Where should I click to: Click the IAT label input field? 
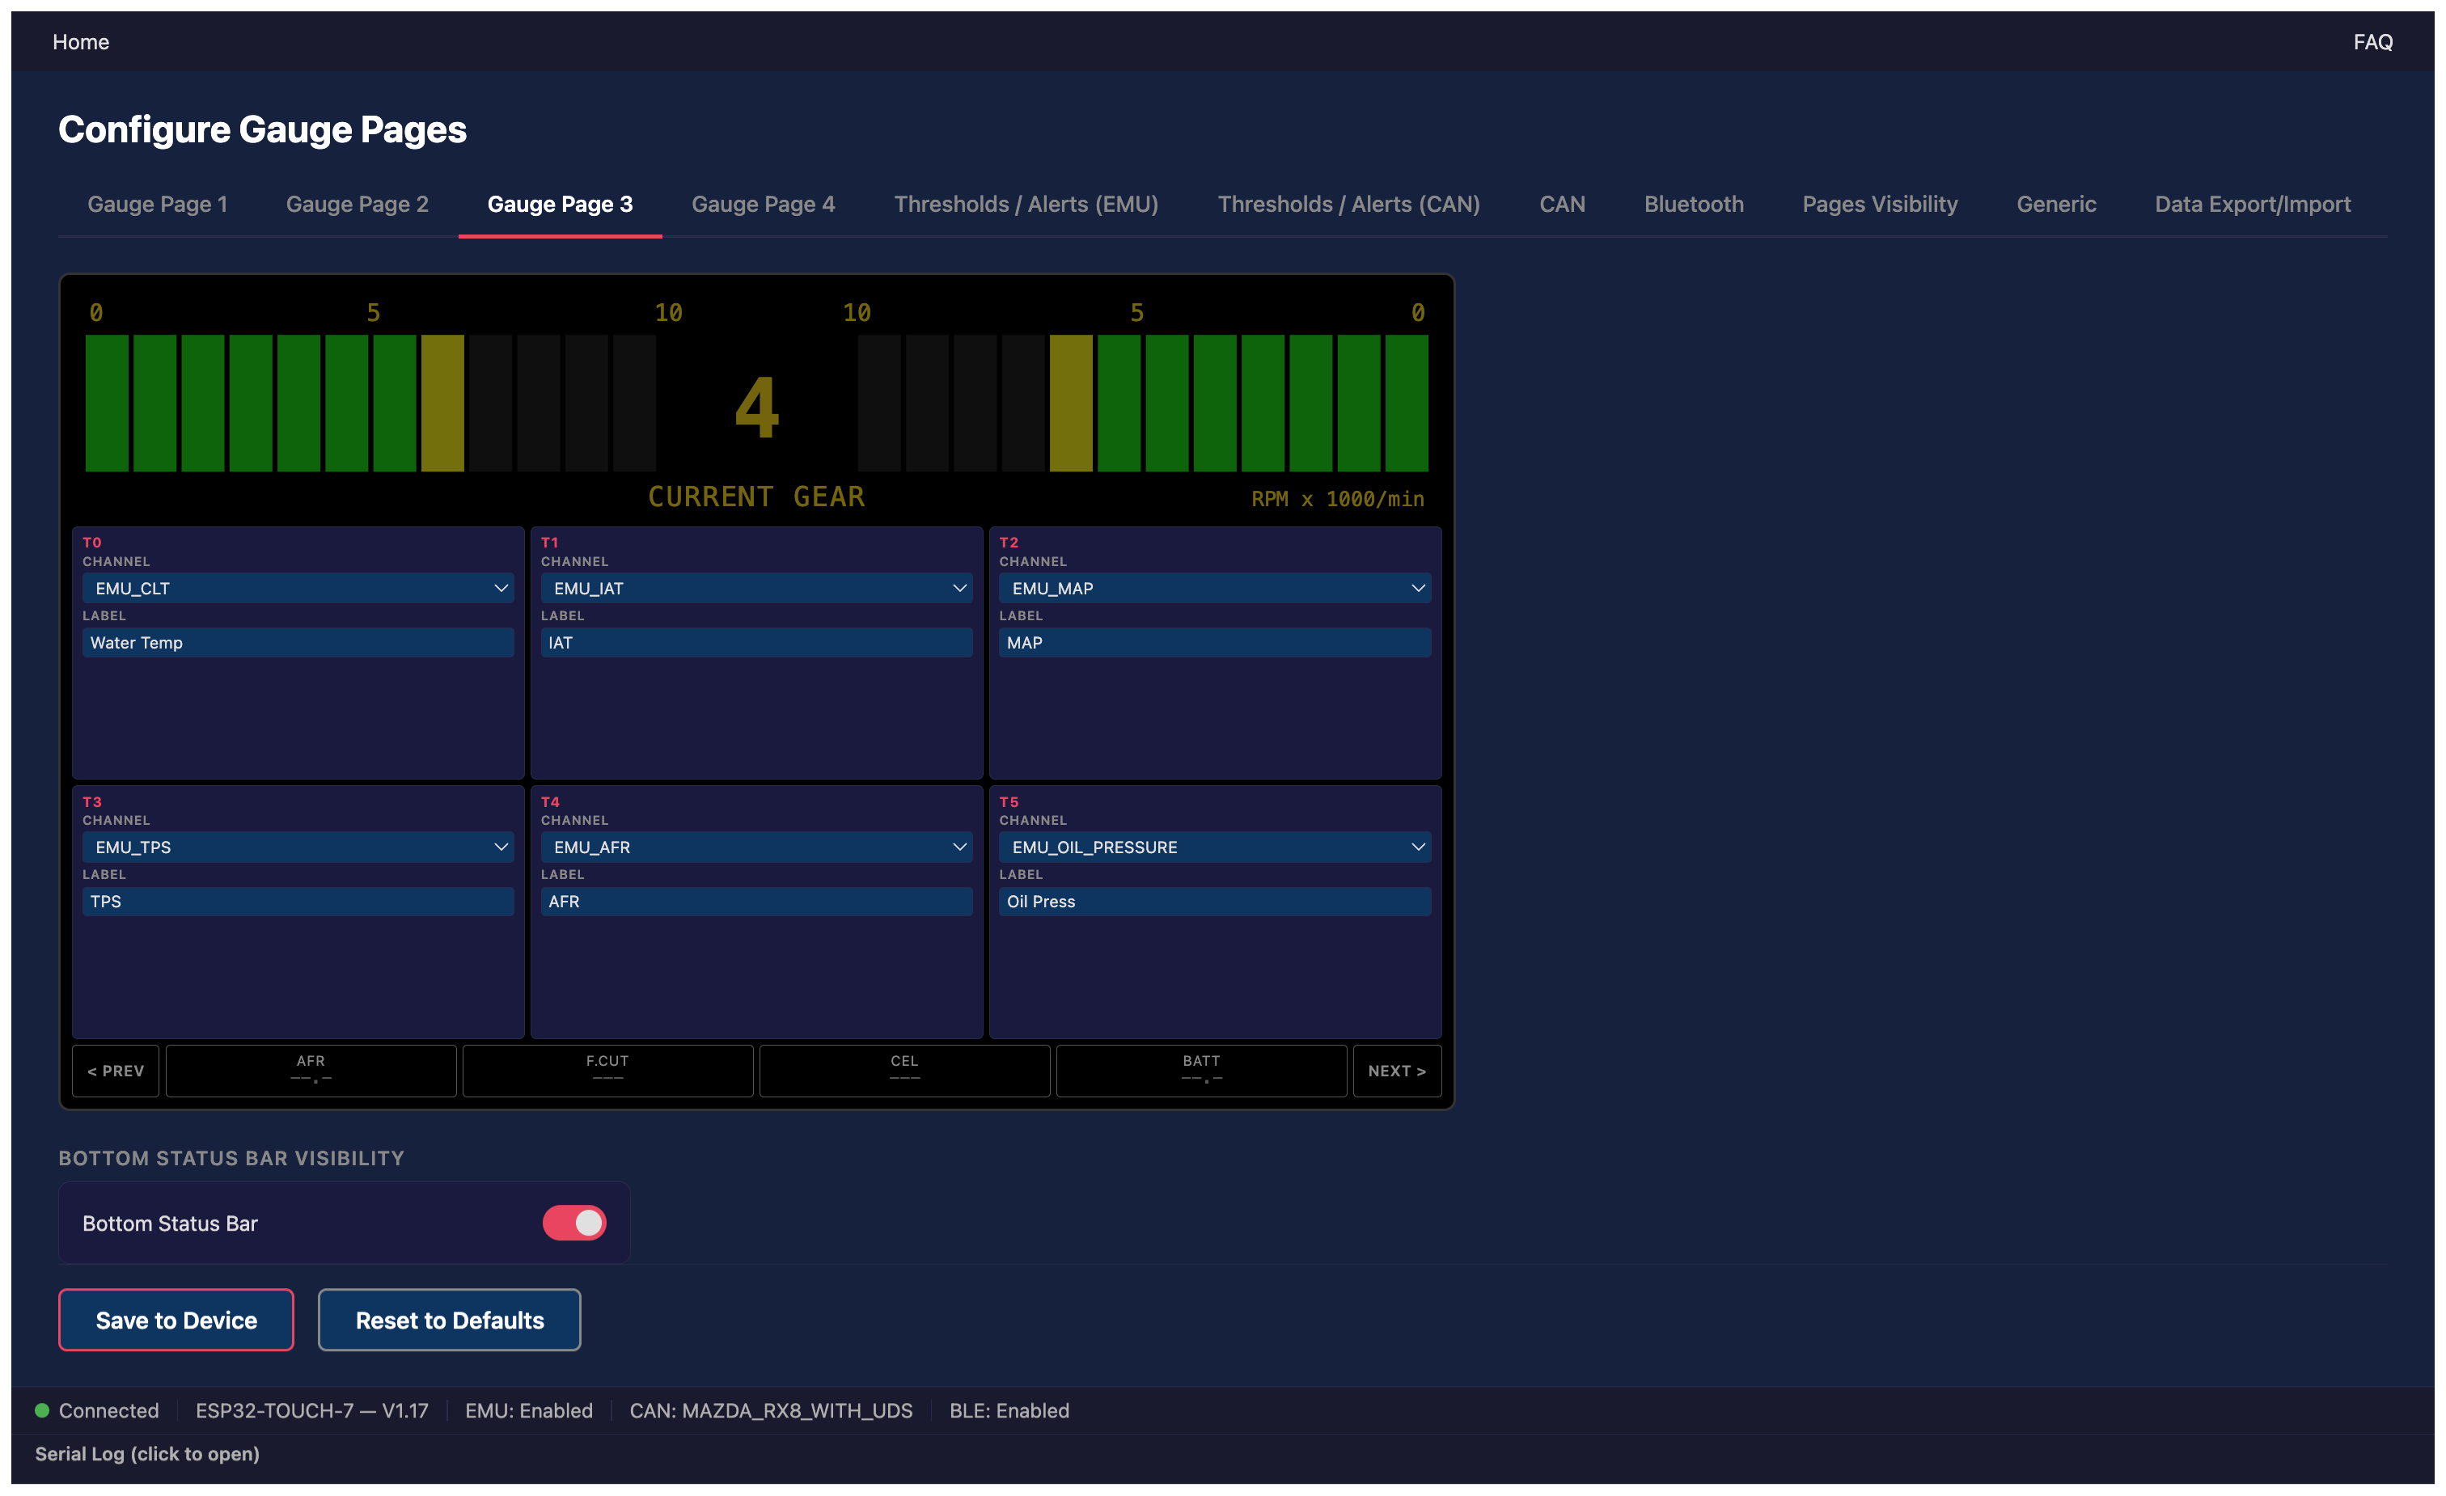[x=756, y=642]
